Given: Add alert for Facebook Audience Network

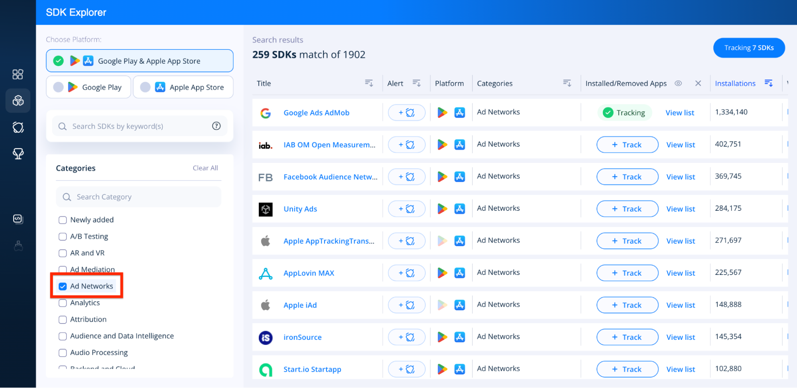Looking at the screenshot, I should [x=407, y=177].
